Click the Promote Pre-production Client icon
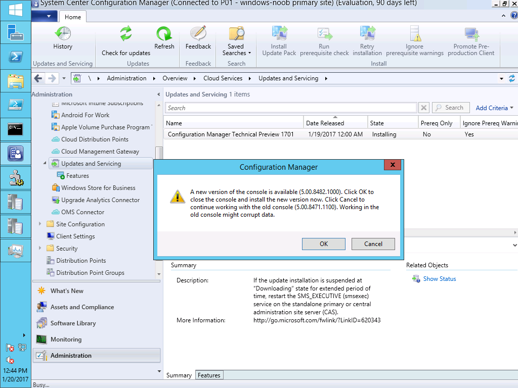This screenshot has height=388, width=518. pos(471,34)
